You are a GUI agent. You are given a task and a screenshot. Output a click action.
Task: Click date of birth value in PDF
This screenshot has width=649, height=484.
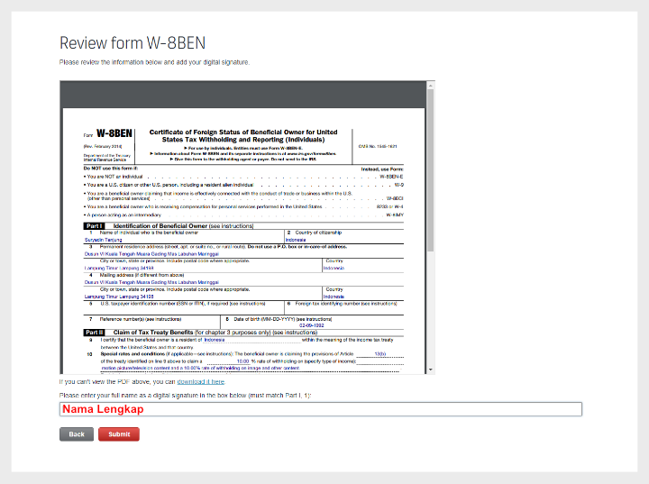312,325
